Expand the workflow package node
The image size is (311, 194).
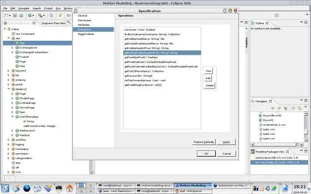coord(8,140)
